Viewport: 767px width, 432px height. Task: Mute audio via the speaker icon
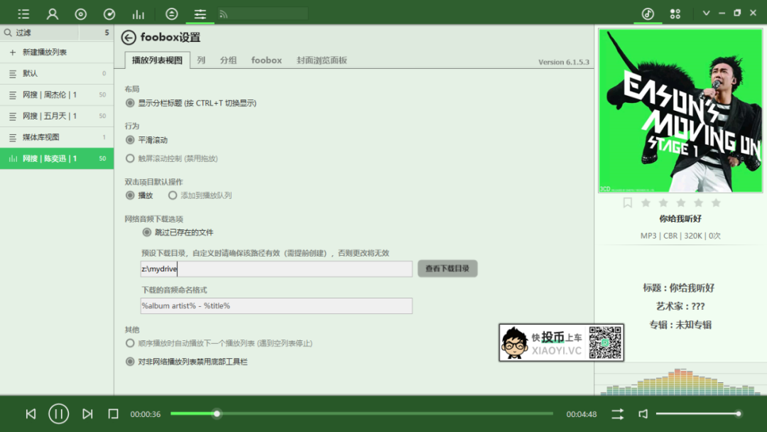click(x=643, y=414)
